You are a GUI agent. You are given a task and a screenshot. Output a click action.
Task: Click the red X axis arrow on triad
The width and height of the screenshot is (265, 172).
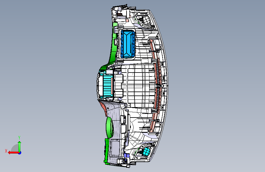pos(13,153)
